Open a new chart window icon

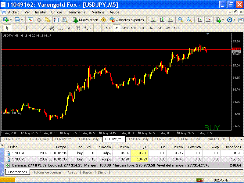click(6, 20)
